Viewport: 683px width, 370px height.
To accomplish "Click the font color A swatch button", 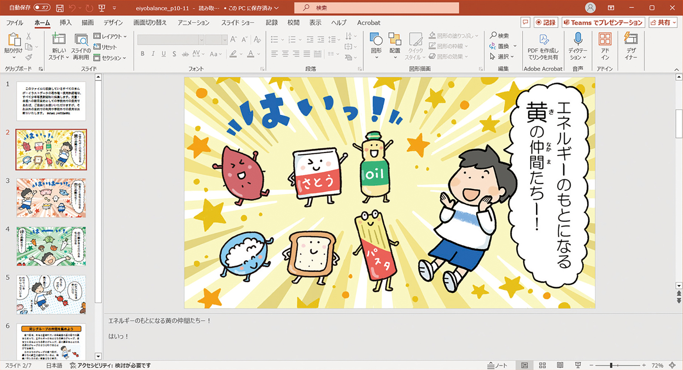I will point(250,54).
